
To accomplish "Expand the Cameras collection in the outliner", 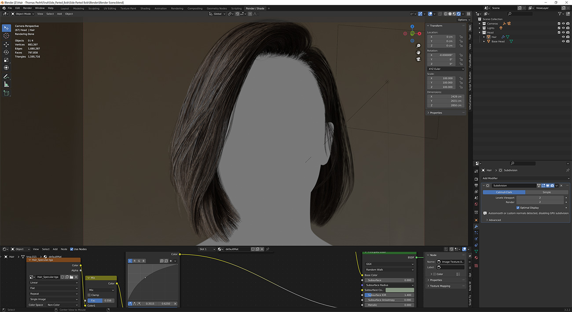I will pos(480,23).
